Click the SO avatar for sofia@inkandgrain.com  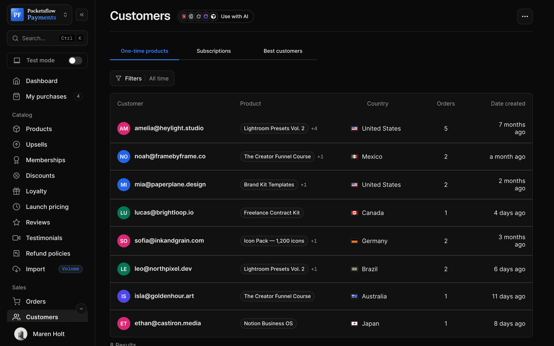(x=124, y=241)
